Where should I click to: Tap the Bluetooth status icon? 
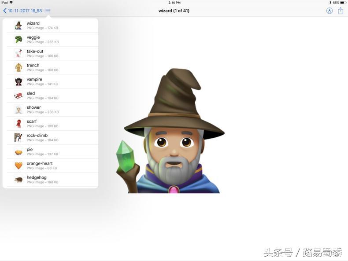330,3
